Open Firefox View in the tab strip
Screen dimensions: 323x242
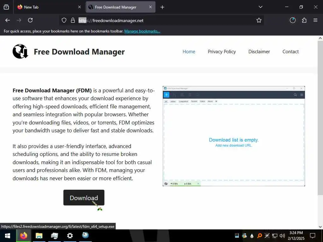(x=6, y=7)
